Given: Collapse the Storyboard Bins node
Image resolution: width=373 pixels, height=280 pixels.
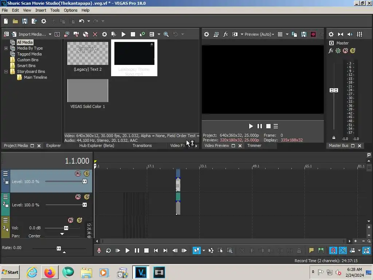Looking at the screenshot, I should pyautogui.click(x=6, y=71).
